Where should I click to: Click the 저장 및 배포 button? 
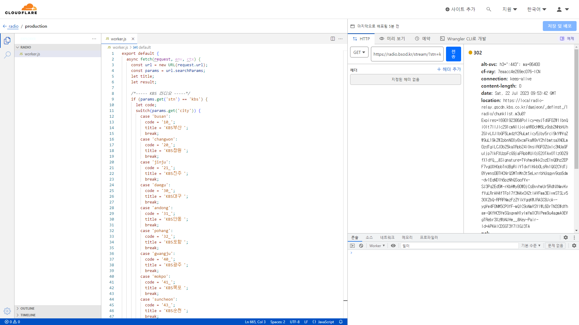click(x=559, y=26)
